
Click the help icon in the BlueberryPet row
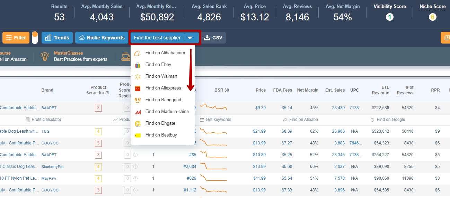(x=135, y=167)
